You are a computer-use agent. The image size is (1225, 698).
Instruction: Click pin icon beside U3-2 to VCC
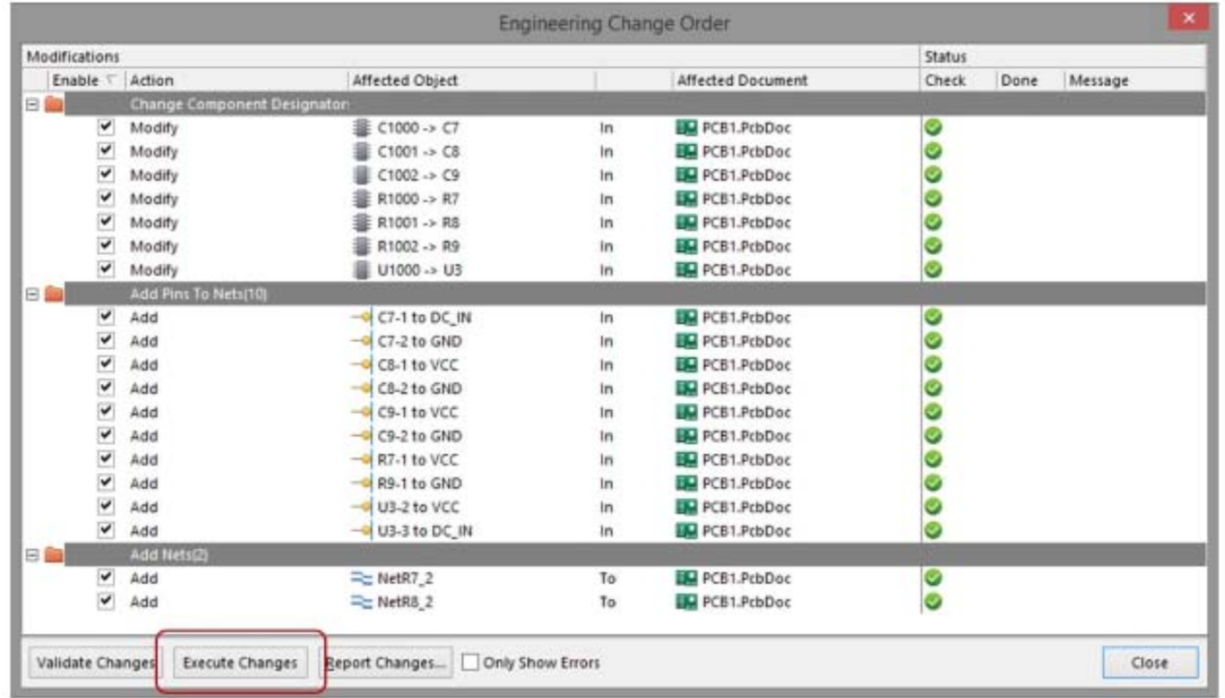(362, 508)
